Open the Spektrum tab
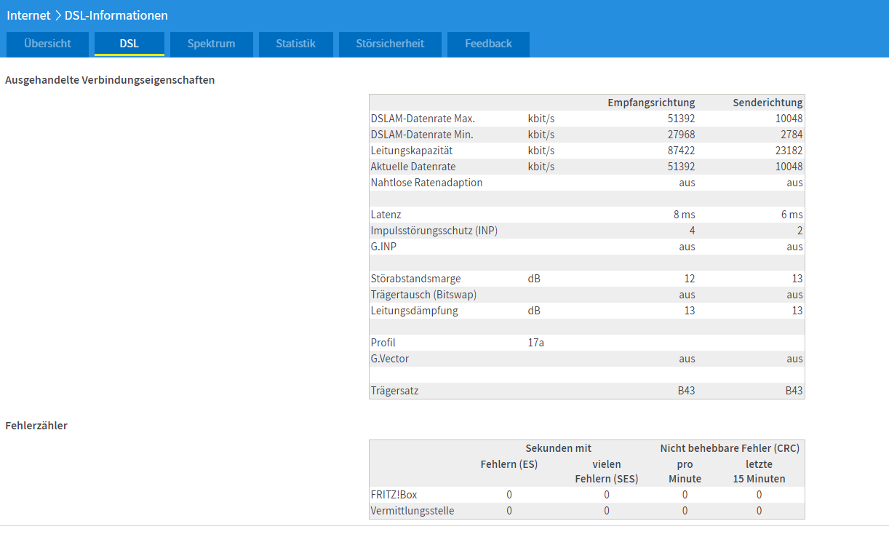Screen dimensions: 889x537 pos(211,44)
